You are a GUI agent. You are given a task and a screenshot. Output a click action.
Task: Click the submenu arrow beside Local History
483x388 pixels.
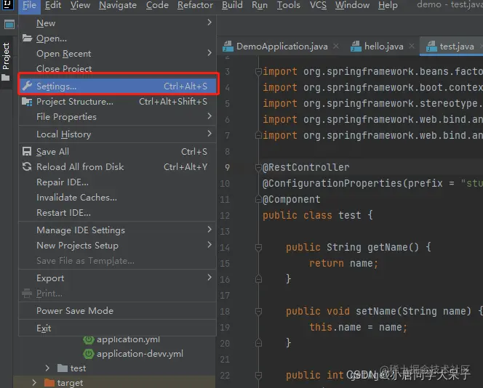click(x=209, y=134)
